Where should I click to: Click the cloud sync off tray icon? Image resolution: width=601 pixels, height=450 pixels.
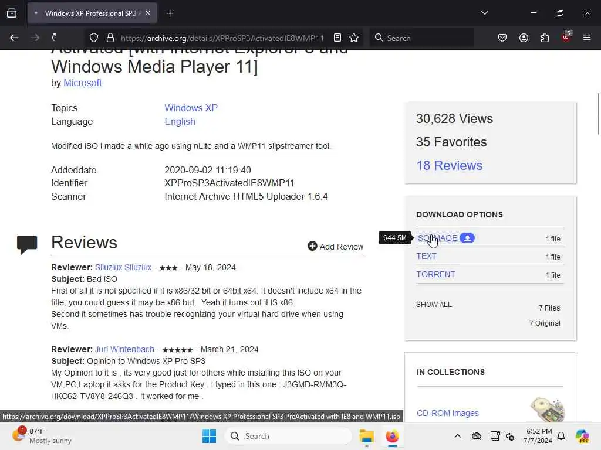[x=477, y=436]
